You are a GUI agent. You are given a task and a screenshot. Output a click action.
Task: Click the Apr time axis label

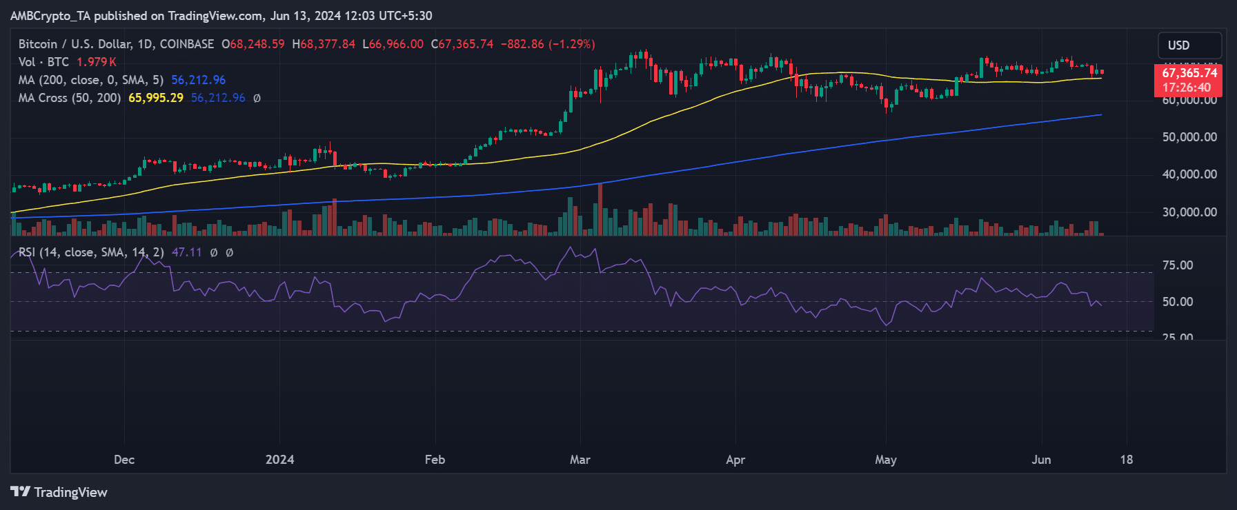pos(735,460)
